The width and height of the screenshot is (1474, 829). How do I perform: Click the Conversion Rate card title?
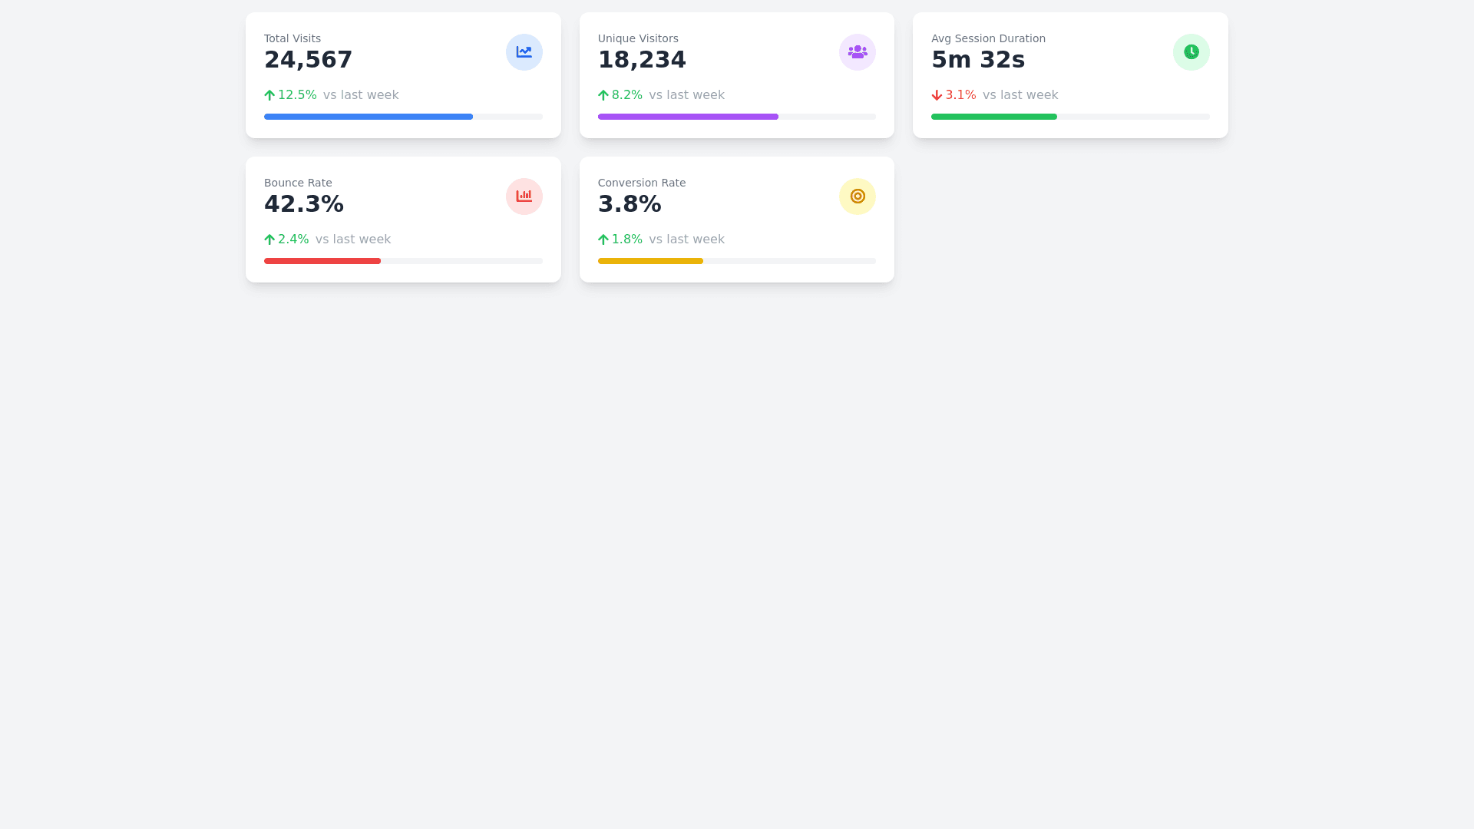[642, 183]
